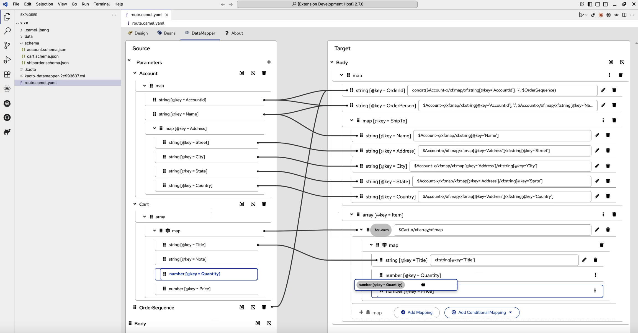Detach schema from OrderSequence parameter

pyautogui.click(x=253, y=307)
